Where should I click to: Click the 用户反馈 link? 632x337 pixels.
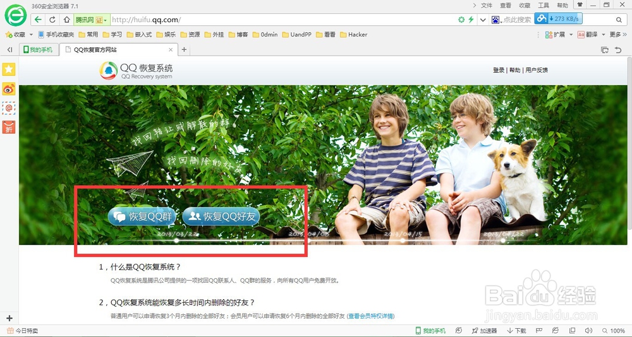(537, 70)
